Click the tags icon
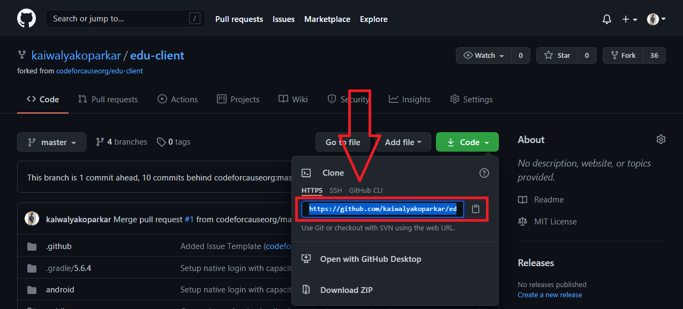Viewport: 683px width, 309px height. [x=161, y=142]
